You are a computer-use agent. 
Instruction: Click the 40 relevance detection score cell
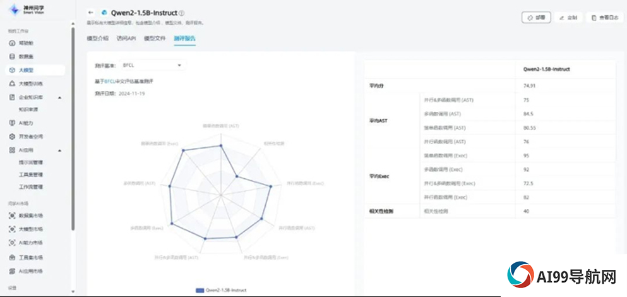pos(566,211)
